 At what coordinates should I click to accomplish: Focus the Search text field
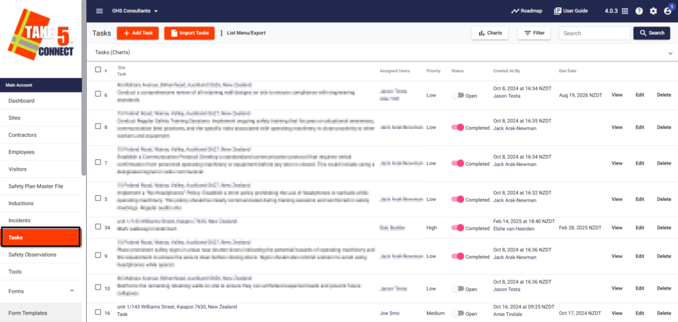pos(594,33)
